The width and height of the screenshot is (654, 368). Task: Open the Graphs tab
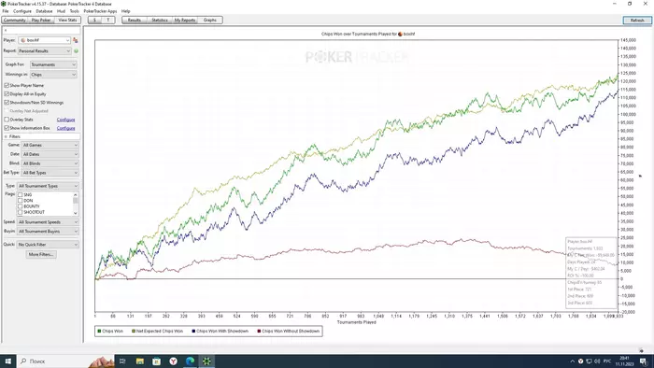[x=210, y=20]
